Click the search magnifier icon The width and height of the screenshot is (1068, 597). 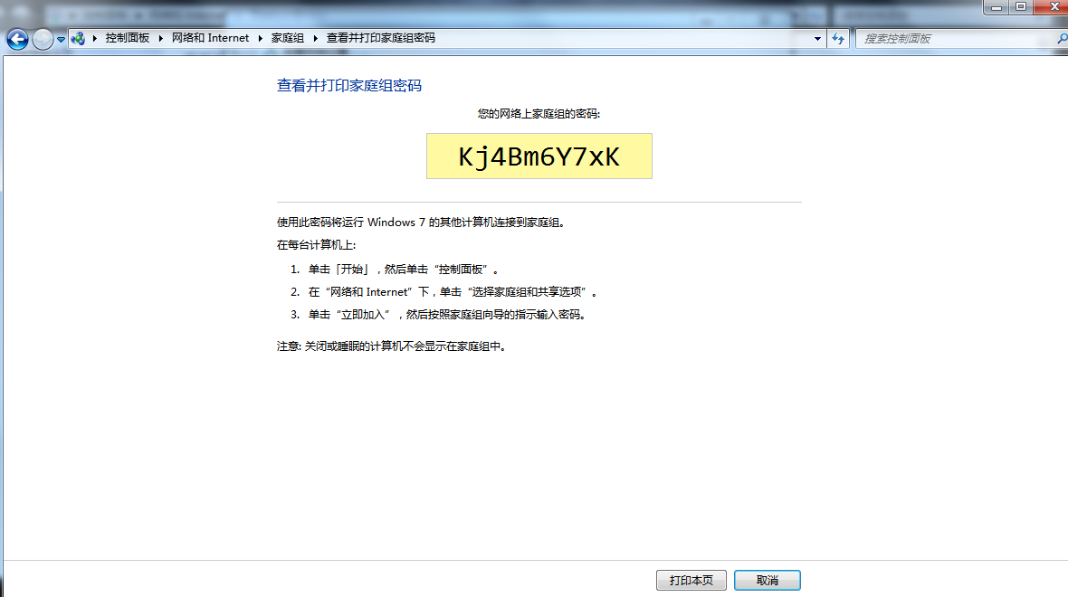(x=1060, y=39)
